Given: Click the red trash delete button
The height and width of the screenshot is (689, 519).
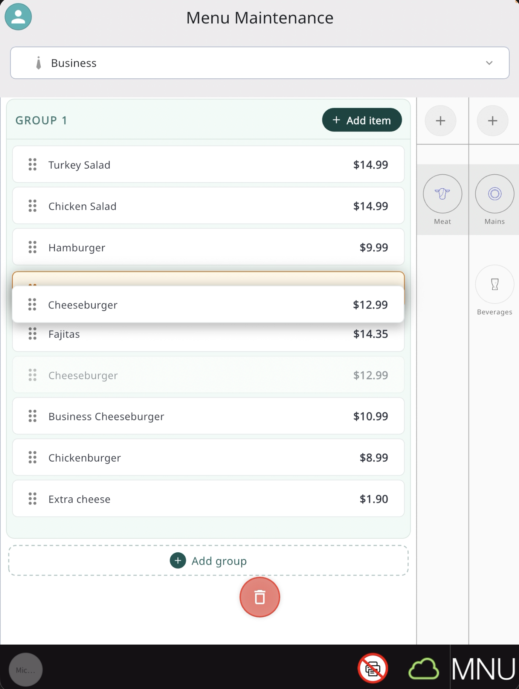Looking at the screenshot, I should tap(260, 597).
